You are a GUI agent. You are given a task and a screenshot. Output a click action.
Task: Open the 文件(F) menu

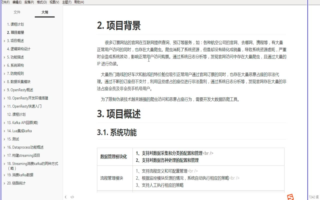click(5, 2)
